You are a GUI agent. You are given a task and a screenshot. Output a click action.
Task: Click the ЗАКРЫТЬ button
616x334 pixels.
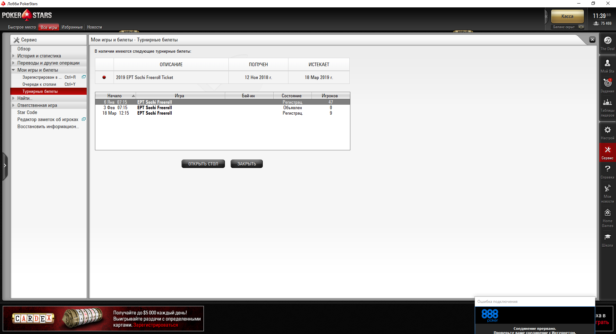pyautogui.click(x=247, y=164)
